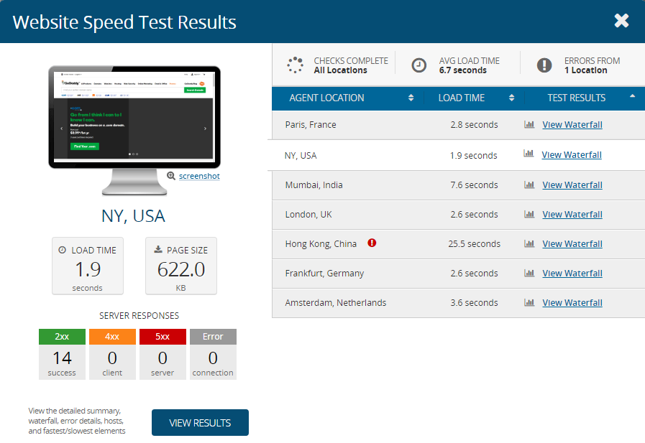Click the All Locations checks text
Viewport: 645px width, 443px height.
tap(341, 70)
